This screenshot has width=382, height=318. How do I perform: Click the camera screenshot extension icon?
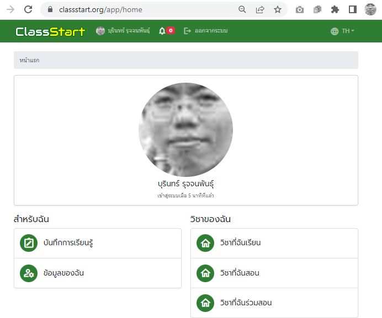click(300, 10)
